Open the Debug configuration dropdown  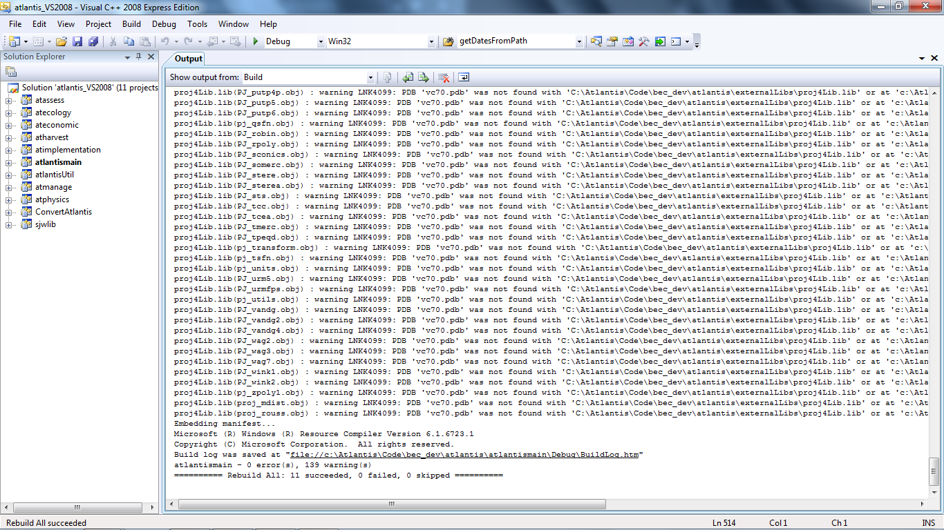tap(321, 42)
